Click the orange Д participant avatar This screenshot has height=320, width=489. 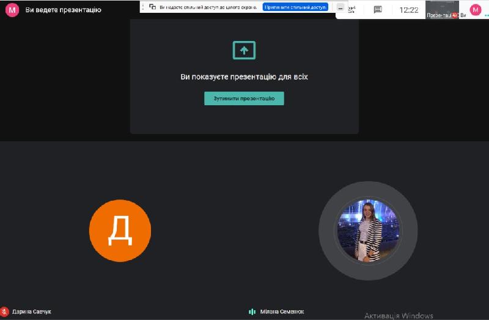[x=120, y=231]
